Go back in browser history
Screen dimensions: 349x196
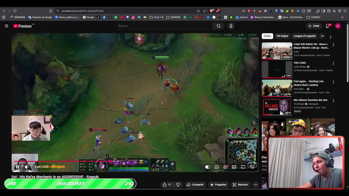point(4,11)
